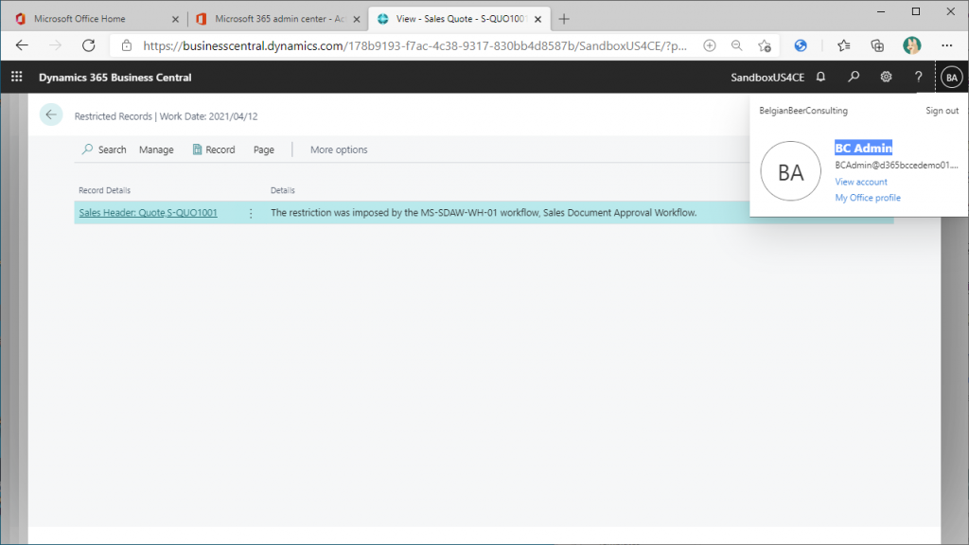Click the restriction details cell text
969x545 pixels.
point(484,213)
